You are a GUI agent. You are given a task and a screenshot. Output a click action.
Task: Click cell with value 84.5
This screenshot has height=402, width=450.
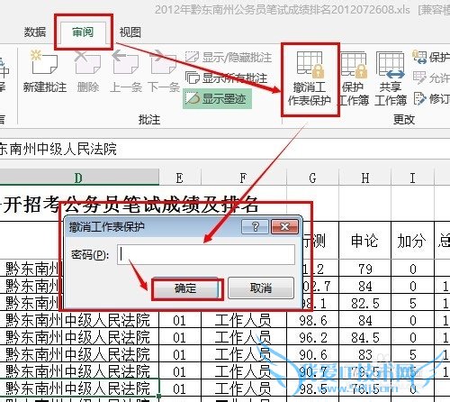coord(365,337)
